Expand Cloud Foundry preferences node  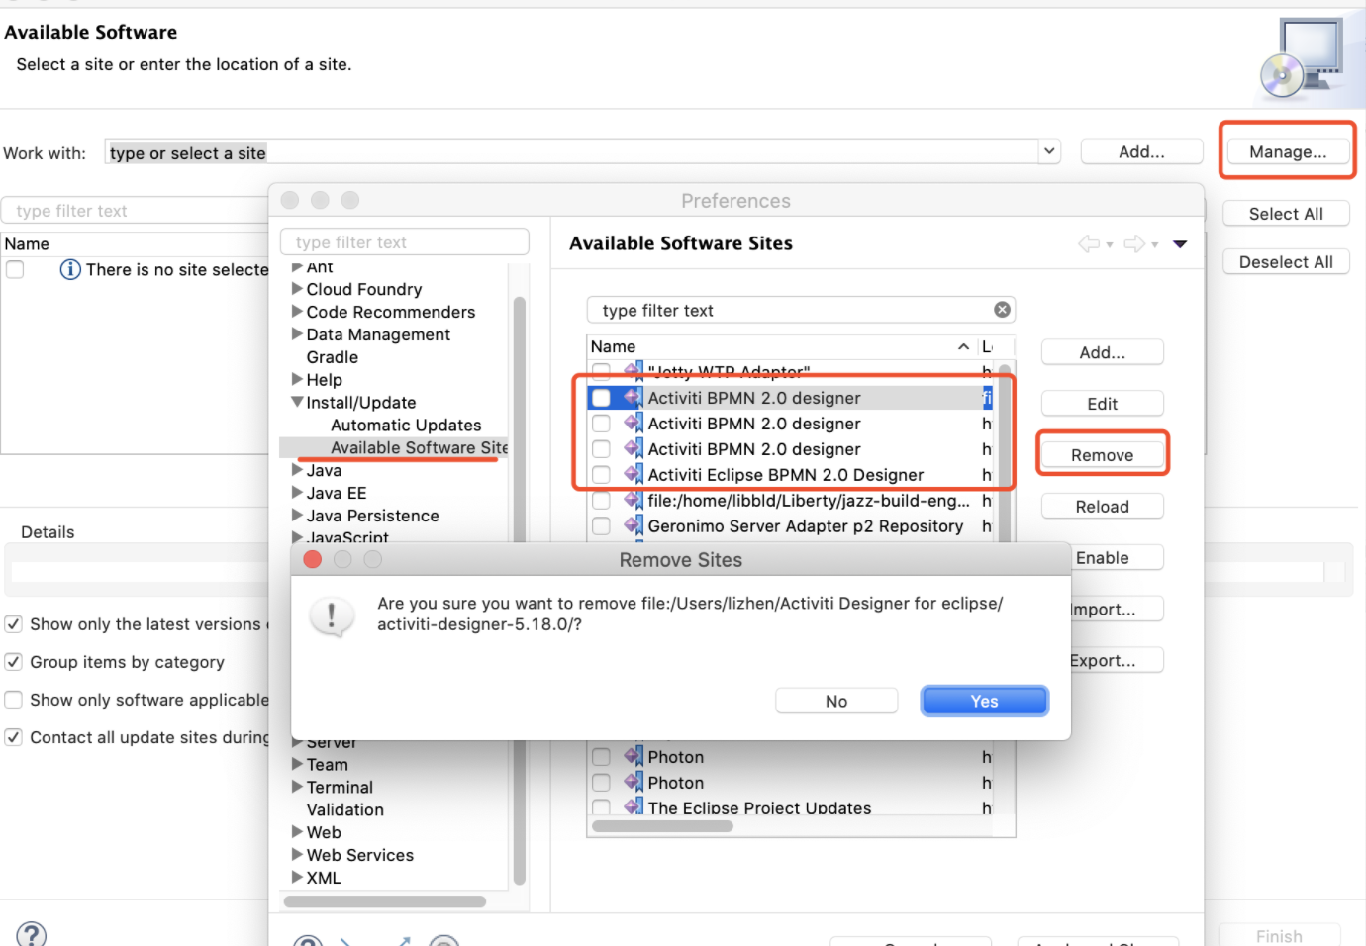point(297,289)
